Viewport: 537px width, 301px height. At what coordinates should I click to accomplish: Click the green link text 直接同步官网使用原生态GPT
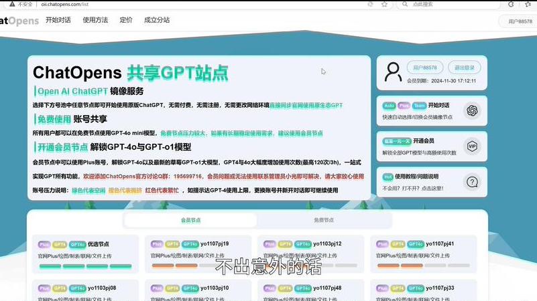306,105
